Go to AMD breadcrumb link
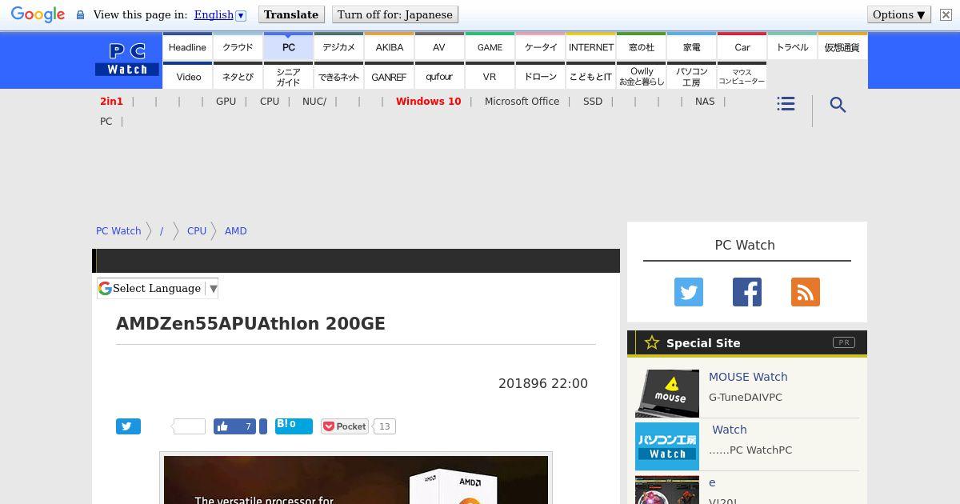This screenshot has width=960, height=504. point(236,231)
